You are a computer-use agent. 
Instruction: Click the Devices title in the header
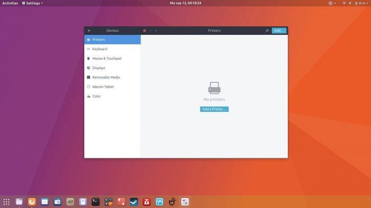[x=112, y=31]
